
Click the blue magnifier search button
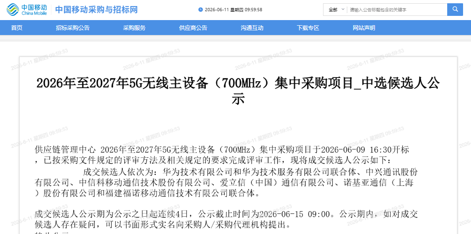click(455, 10)
